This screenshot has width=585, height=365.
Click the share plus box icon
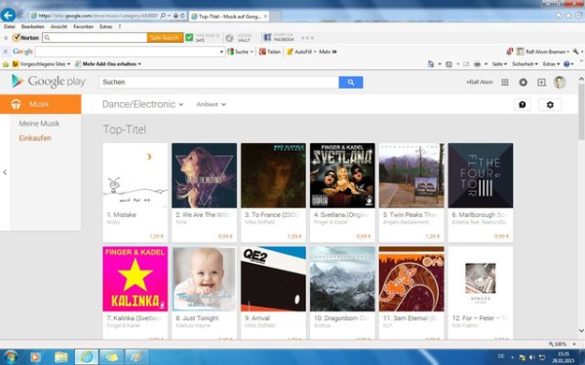click(x=541, y=83)
